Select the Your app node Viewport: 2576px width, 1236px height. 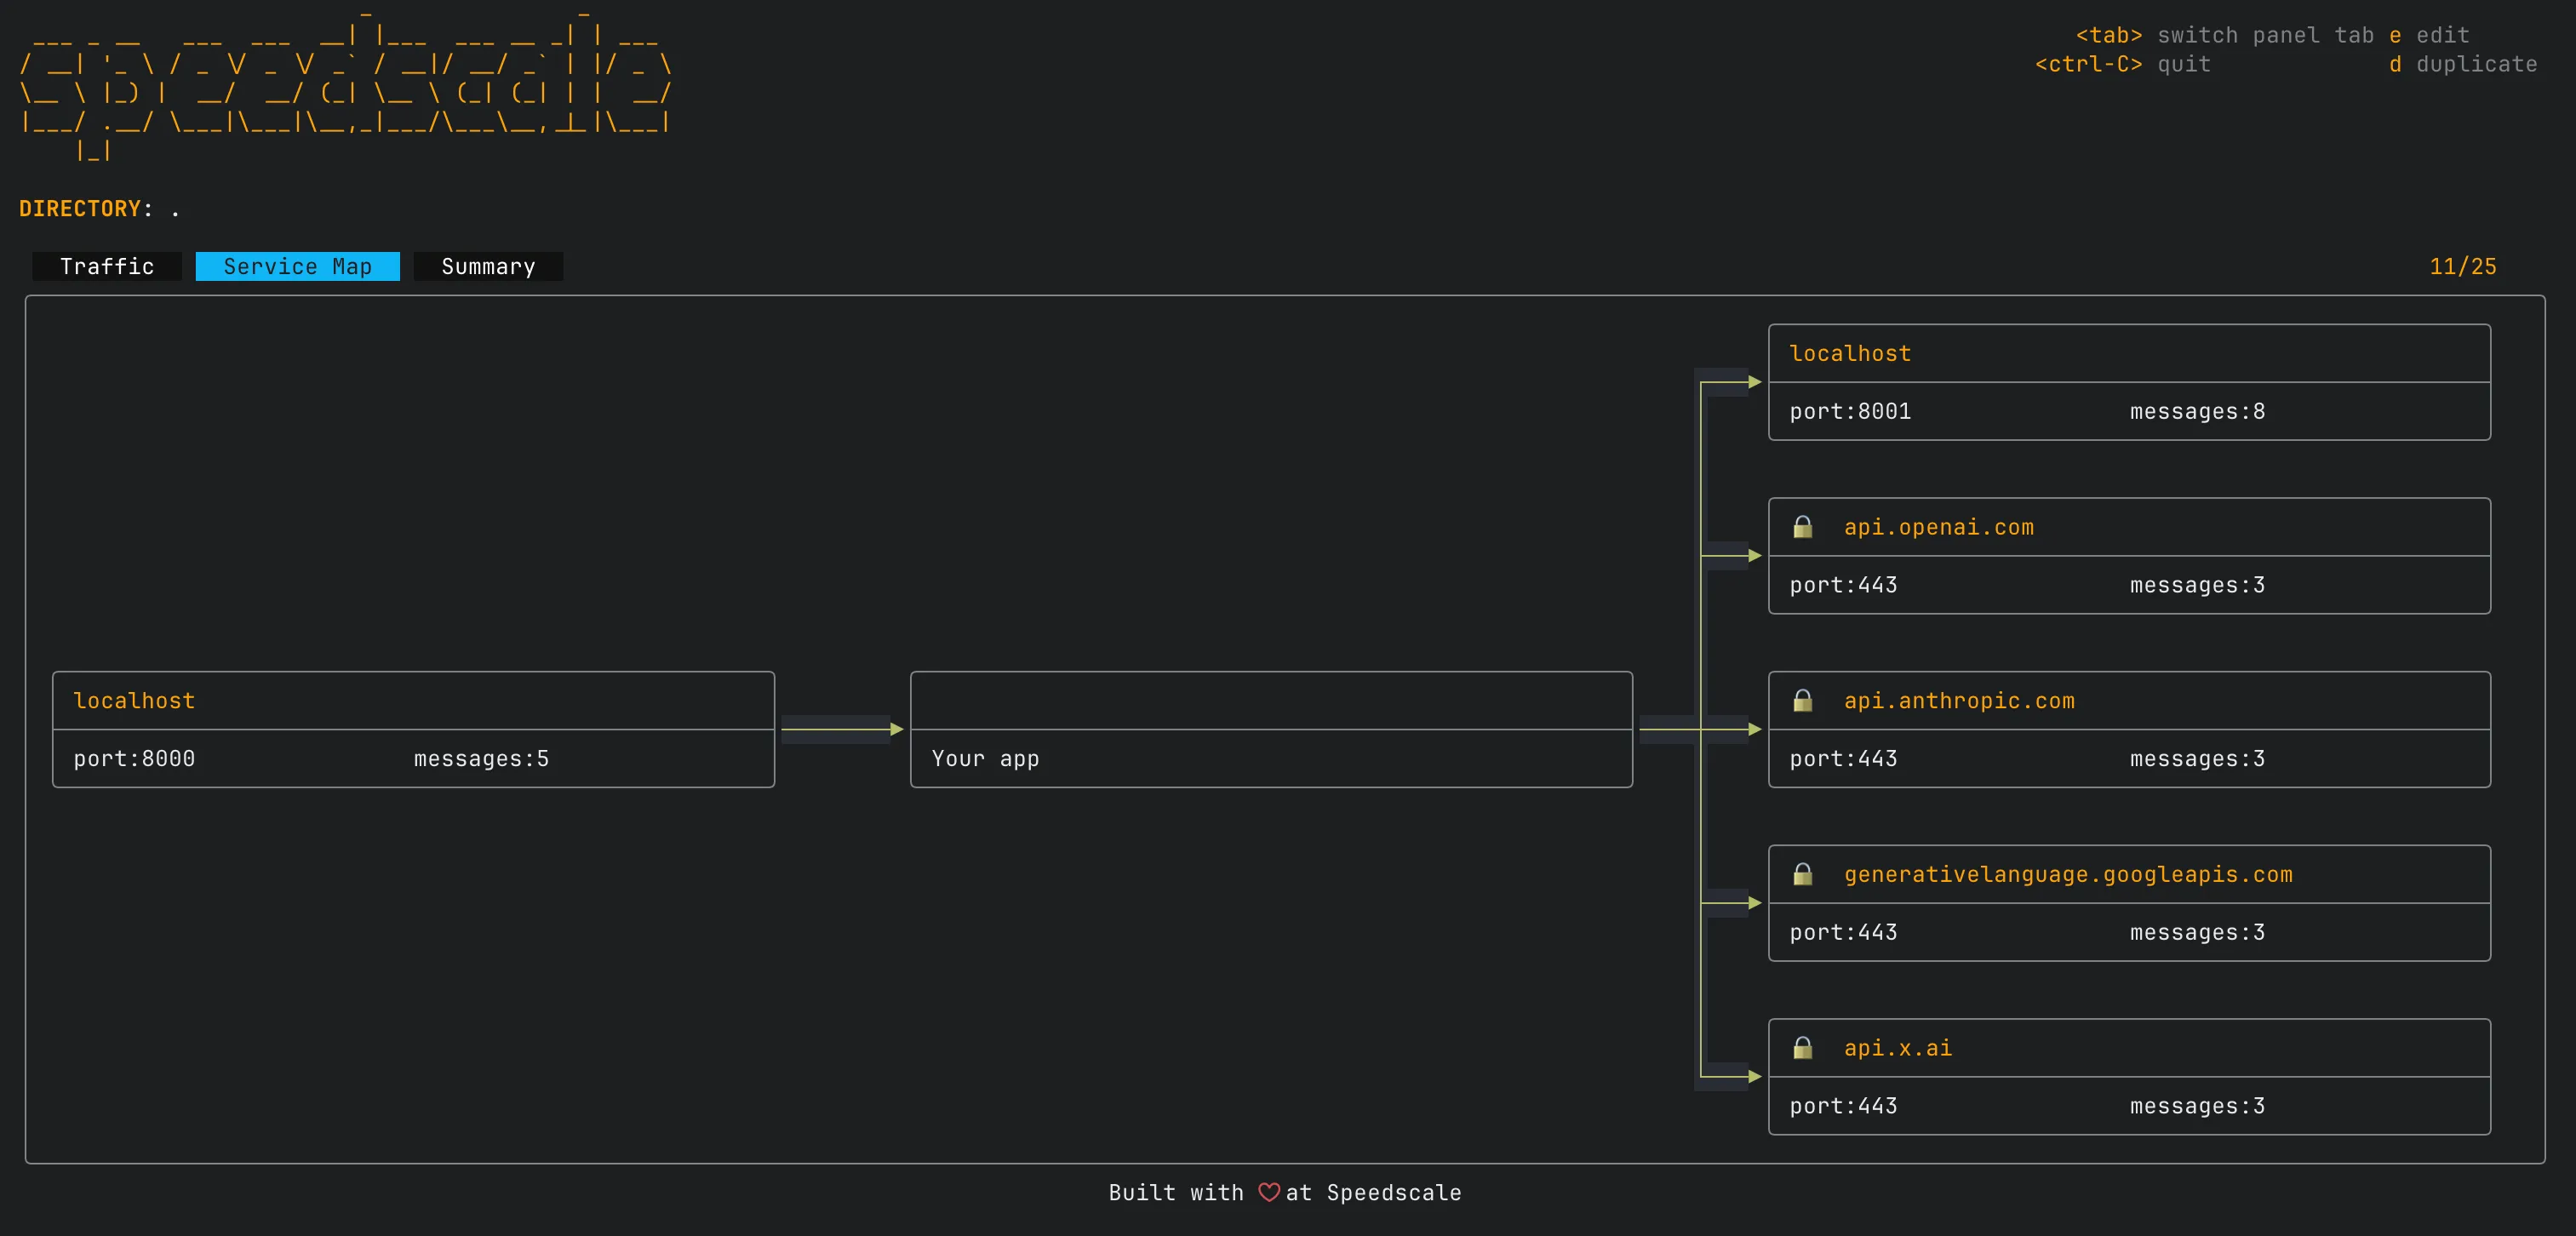click(x=1271, y=729)
